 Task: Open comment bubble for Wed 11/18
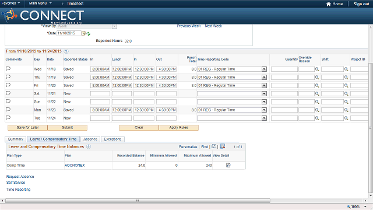coord(8,69)
